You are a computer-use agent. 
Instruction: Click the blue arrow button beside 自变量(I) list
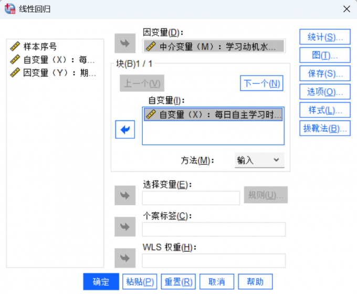pyautogui.click(x=125, y=129)
